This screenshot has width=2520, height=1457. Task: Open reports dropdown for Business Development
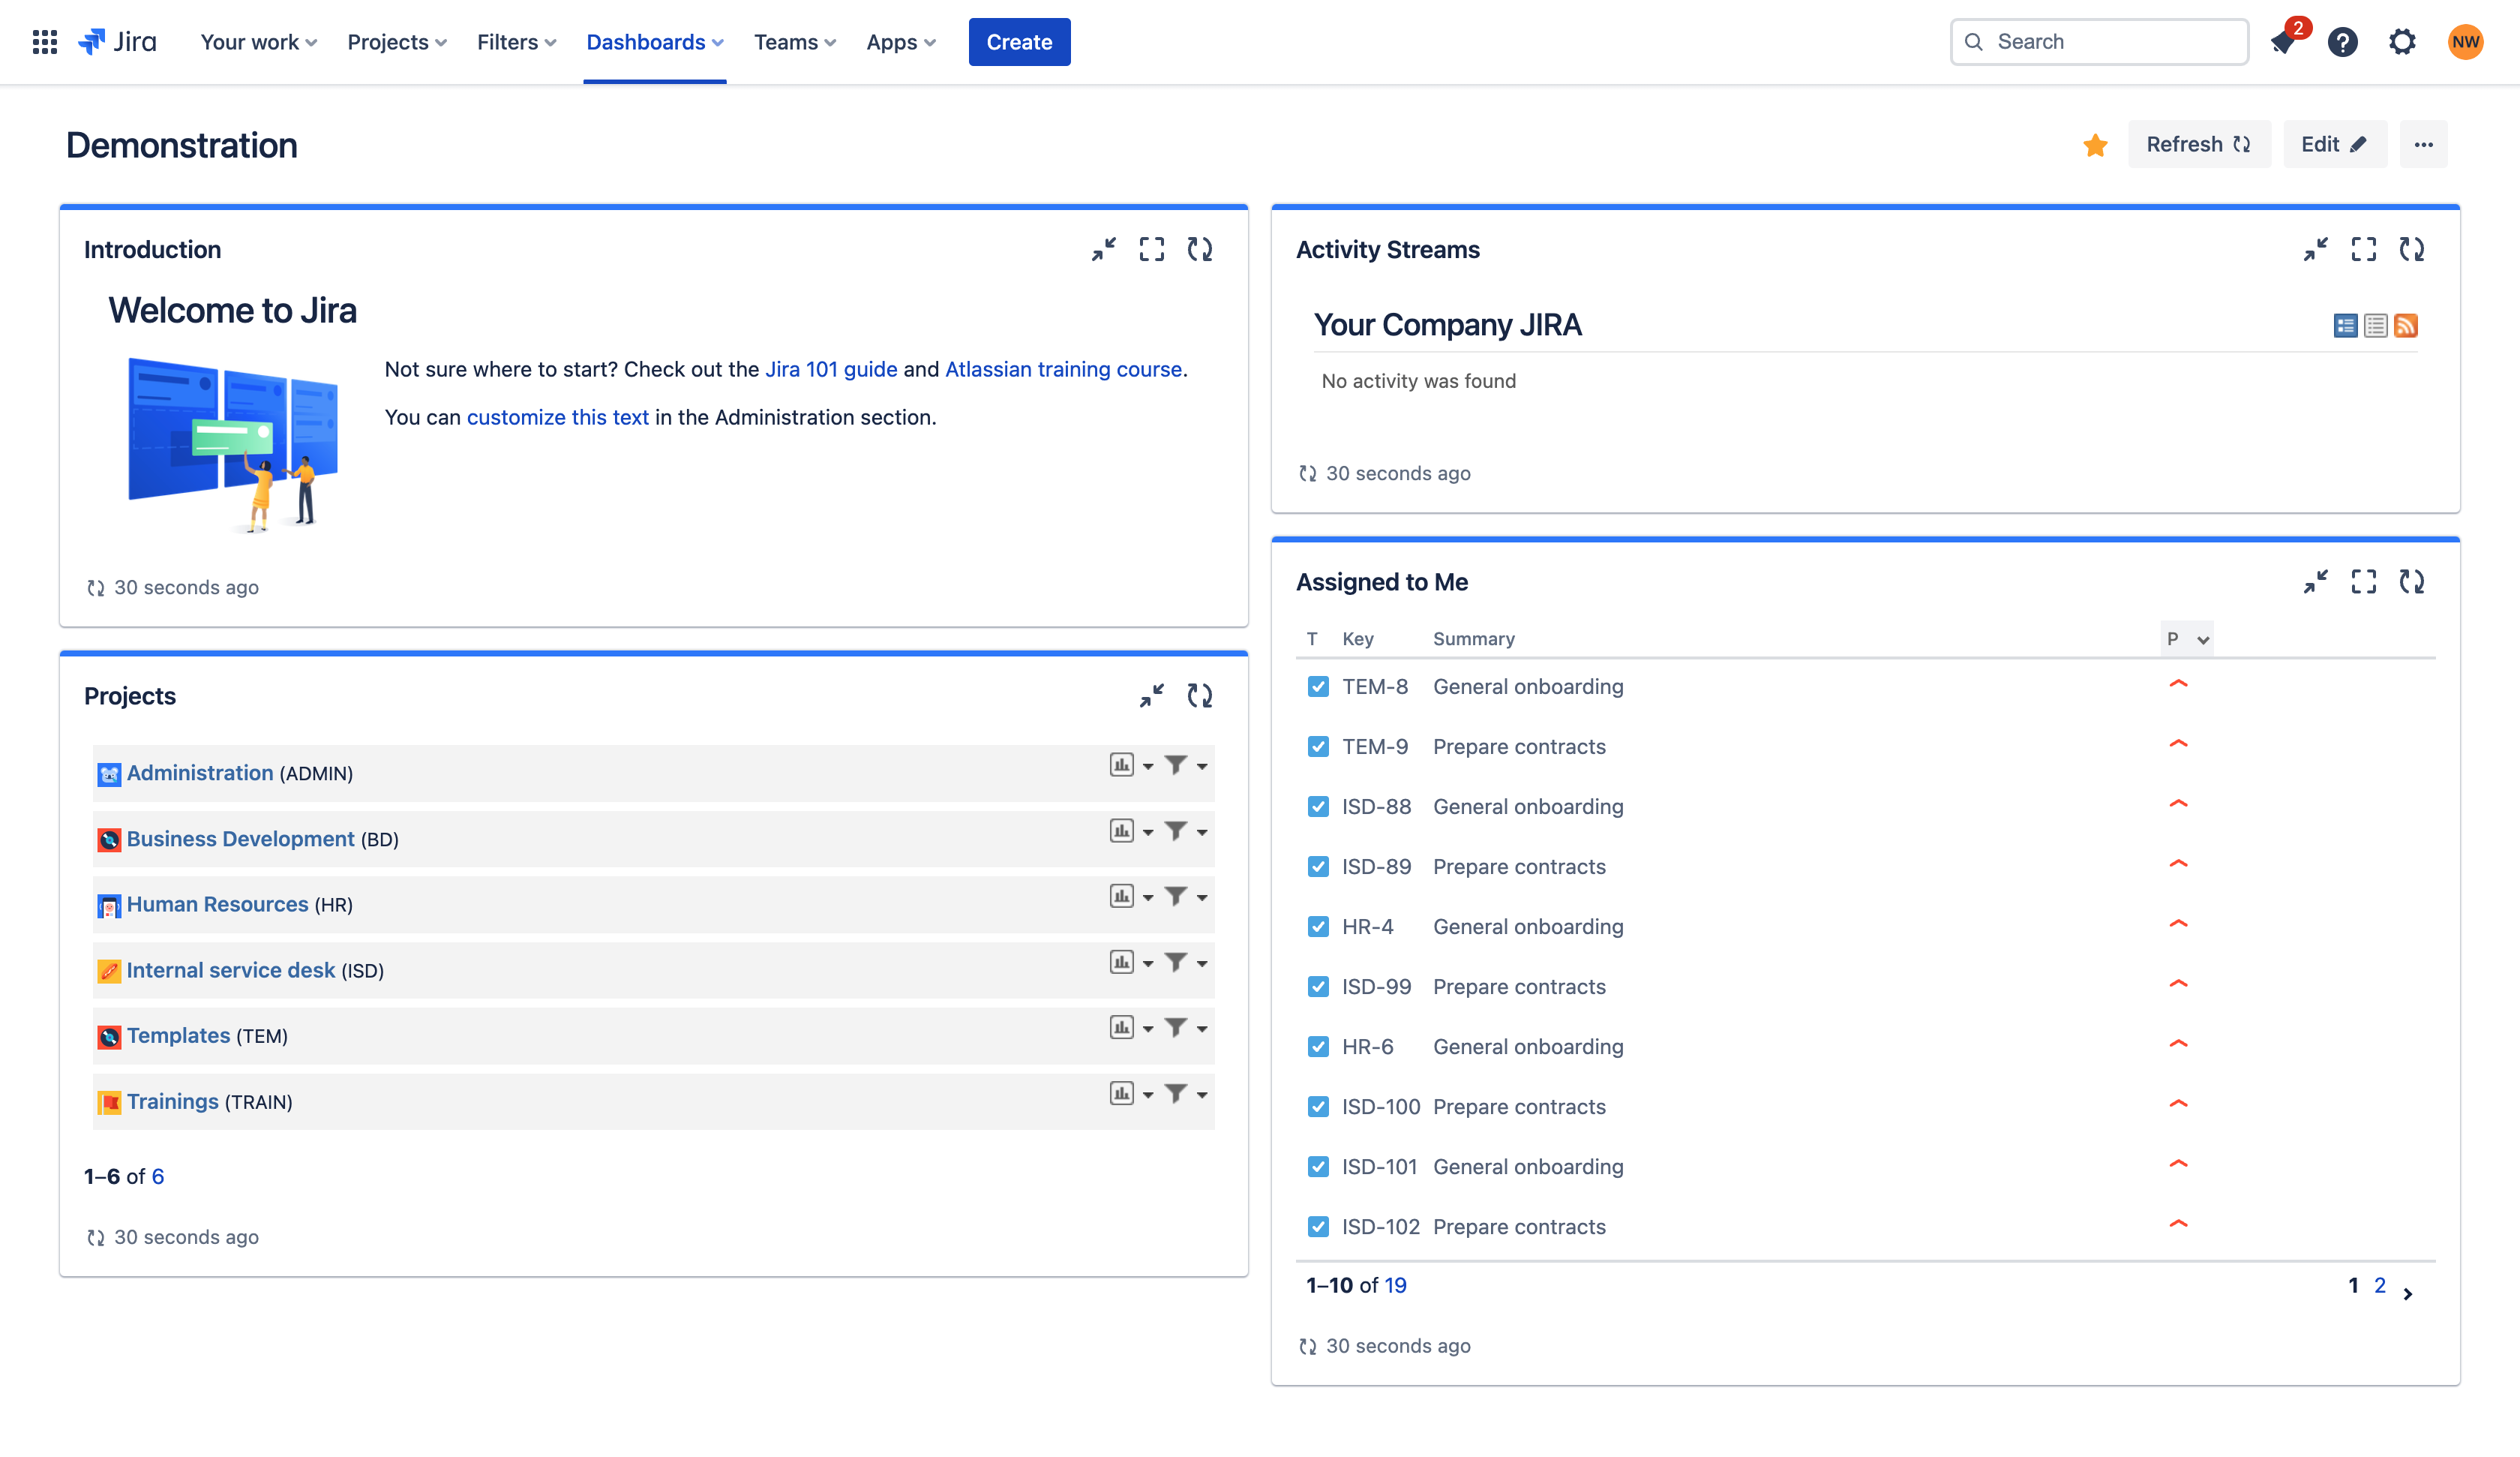click(x=1131, y=831)
